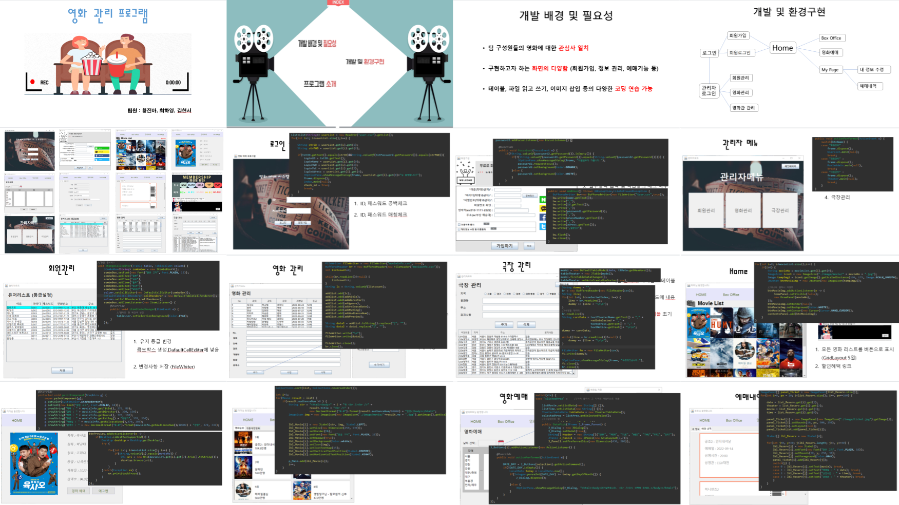Click the yellow KakaoTalk icon
This screenshot has width=899, height=505.
[543, 208]
